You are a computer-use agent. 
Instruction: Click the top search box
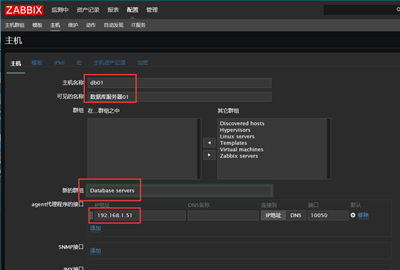click(362, 10)
